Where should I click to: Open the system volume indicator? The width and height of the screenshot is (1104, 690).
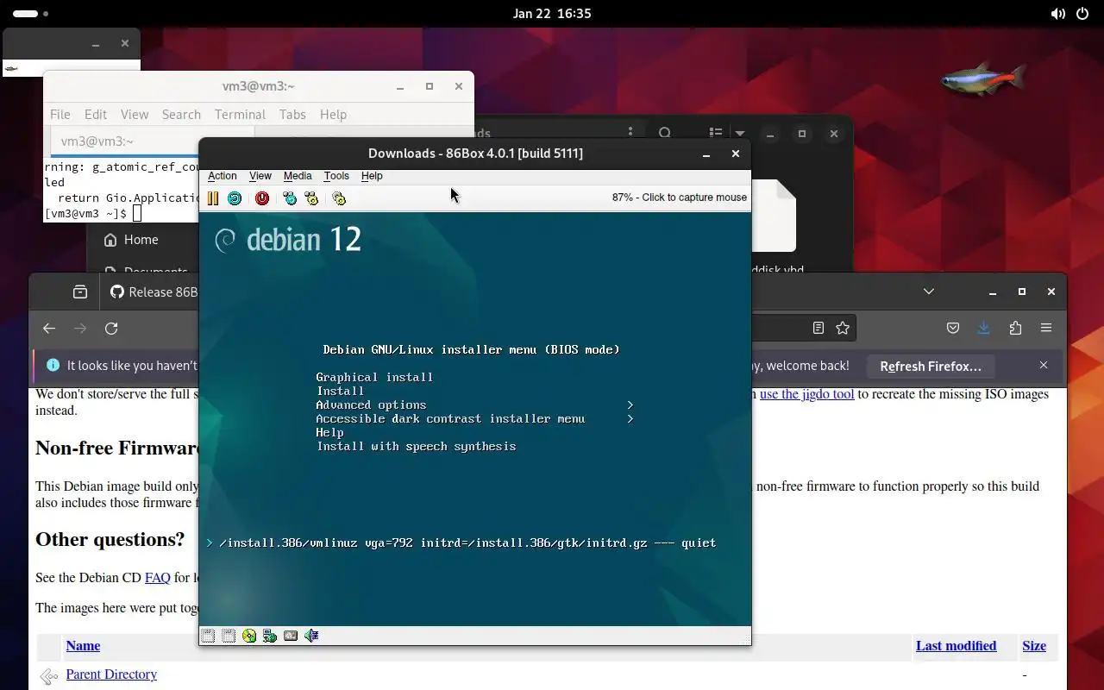pos(1058,14)
